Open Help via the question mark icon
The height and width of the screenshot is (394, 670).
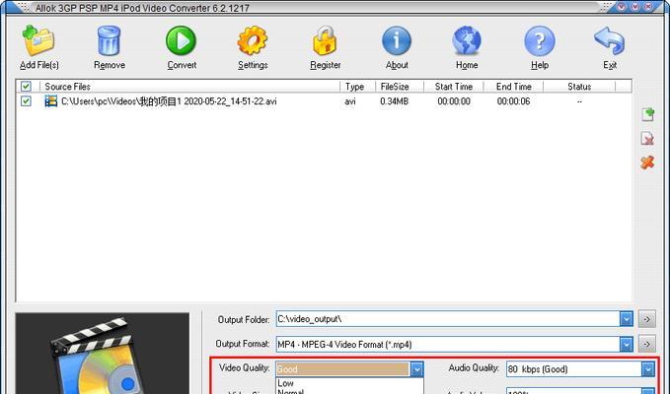pyautogui.click(x=540, y=41)
